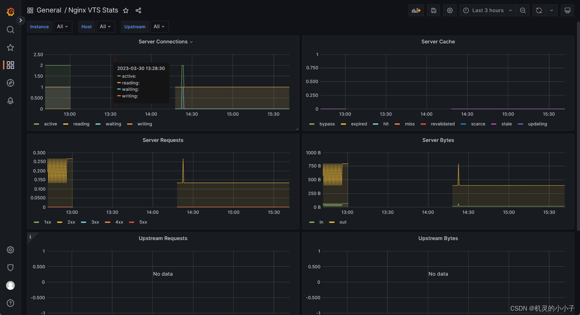580x315 pixels.
Task: Cycle view mode with monitor icon
Action: (x=568, y=10)
